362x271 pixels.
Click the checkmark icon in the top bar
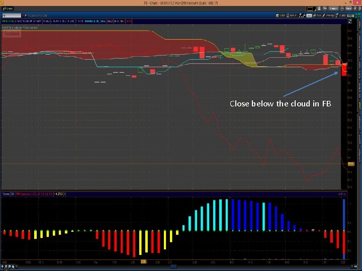click(x=355, y=9)
